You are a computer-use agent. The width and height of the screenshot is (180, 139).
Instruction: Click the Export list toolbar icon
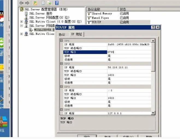[49, 3]
